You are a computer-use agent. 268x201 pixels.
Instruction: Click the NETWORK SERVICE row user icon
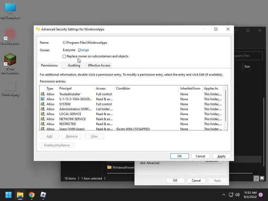point(43,119)
